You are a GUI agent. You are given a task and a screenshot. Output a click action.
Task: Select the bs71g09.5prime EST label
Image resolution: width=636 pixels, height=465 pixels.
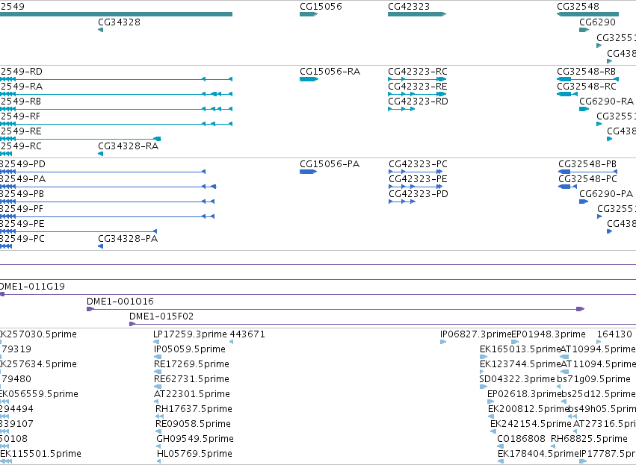593,379
